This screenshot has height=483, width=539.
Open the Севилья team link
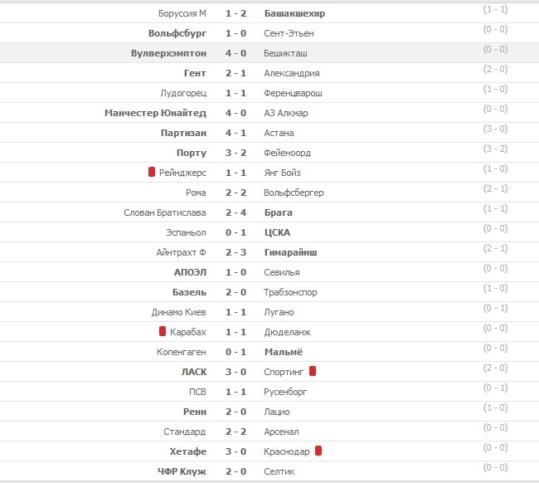pos(282,272)
